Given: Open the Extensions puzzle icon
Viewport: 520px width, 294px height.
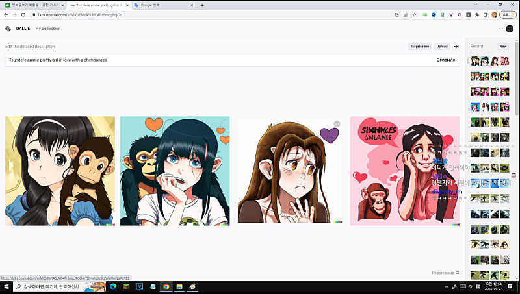Looking at the screenshot, I should click(477, 14).
